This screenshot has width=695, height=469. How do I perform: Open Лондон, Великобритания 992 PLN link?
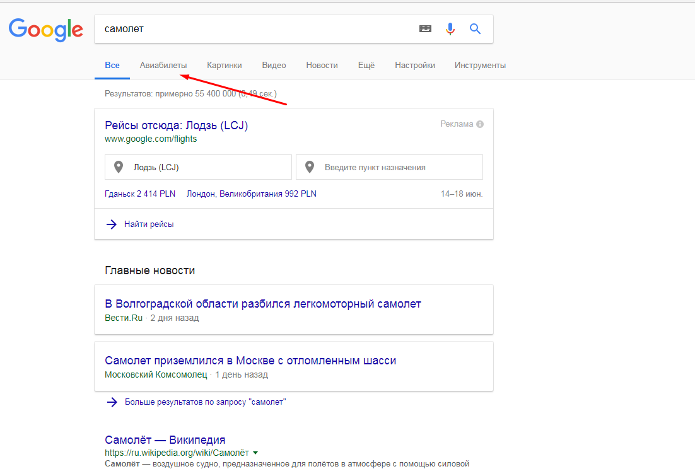(251, 194)
